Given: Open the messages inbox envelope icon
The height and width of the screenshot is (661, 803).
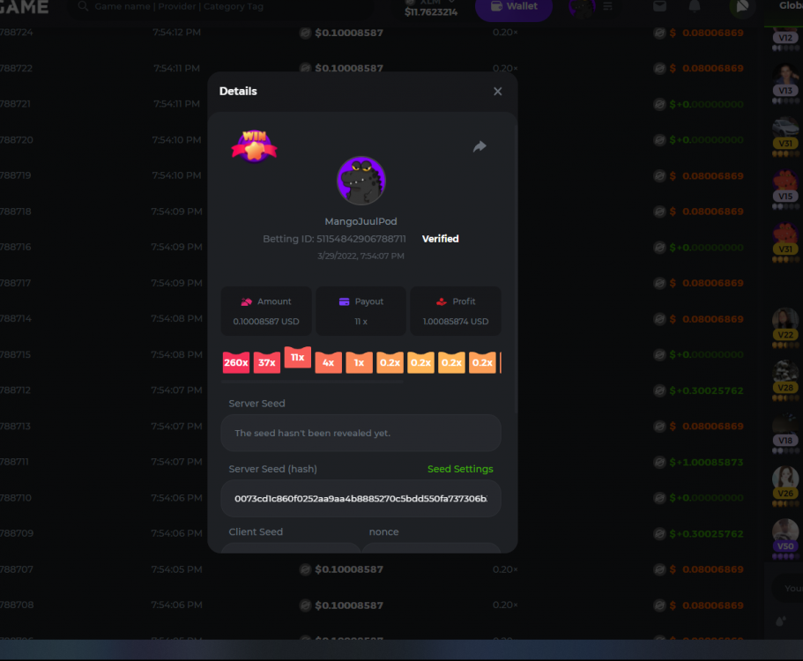Looking at the screenshot, I should point(659,6).
